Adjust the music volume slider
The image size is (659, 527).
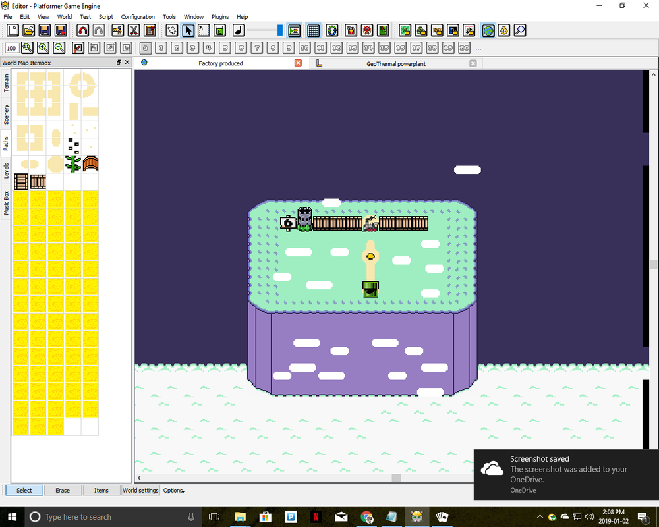click(265, 30)
